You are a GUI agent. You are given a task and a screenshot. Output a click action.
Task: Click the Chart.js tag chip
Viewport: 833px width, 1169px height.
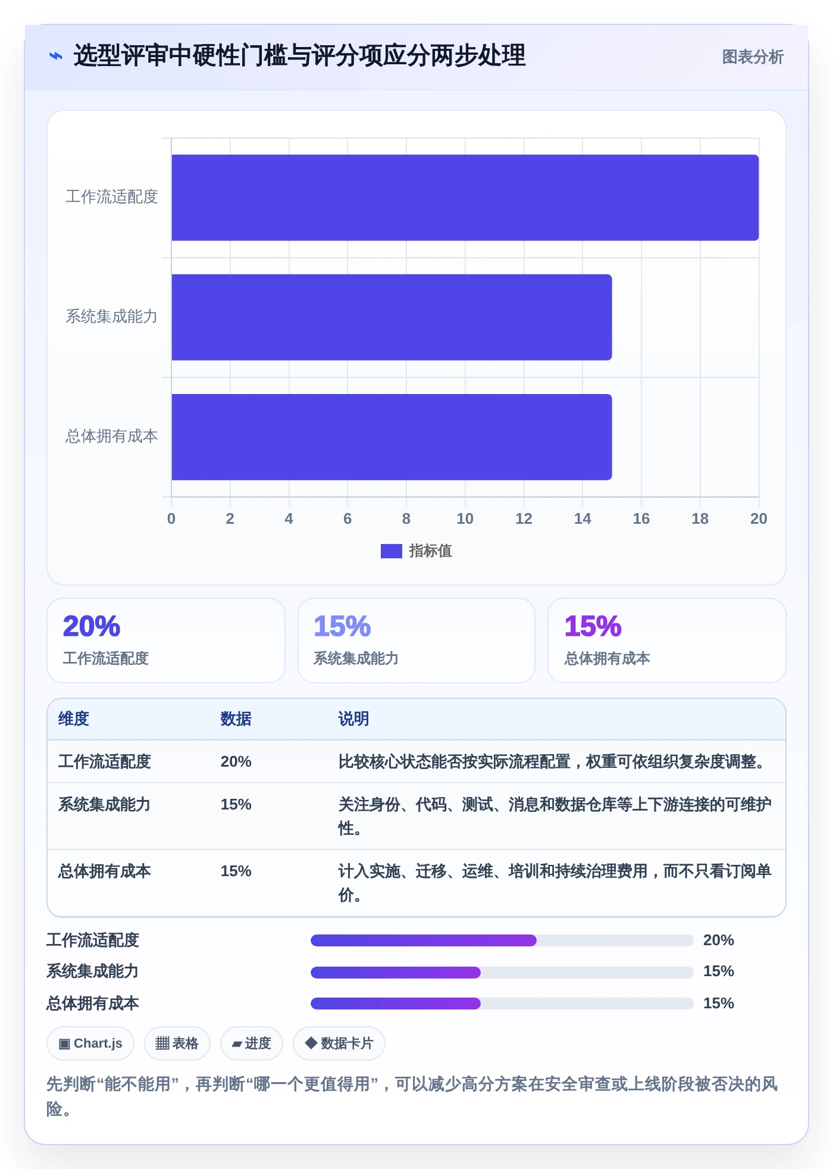(90, 1043)
